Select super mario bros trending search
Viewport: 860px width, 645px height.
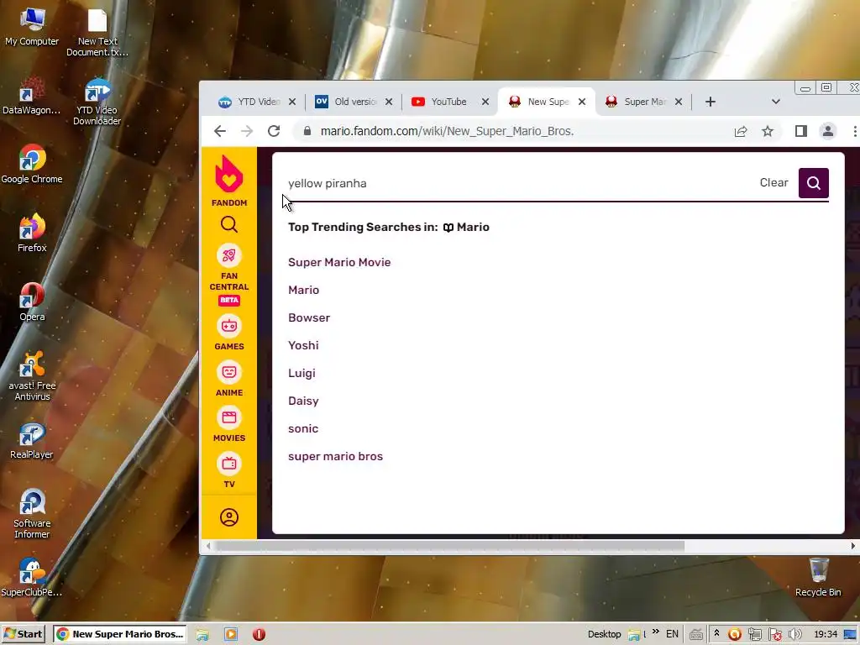click(x=335, y=456)
